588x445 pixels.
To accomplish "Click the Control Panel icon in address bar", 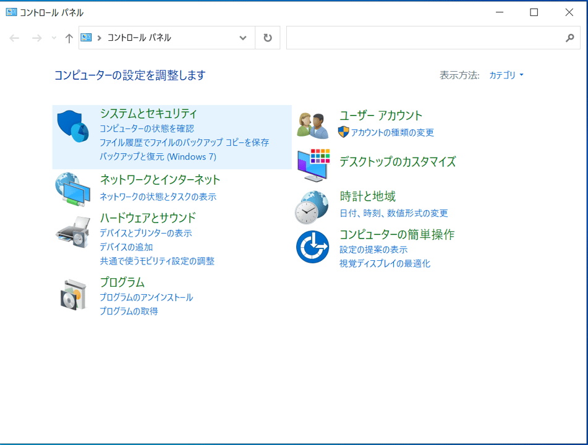I will pyautogui.click(x=86, y=38).
